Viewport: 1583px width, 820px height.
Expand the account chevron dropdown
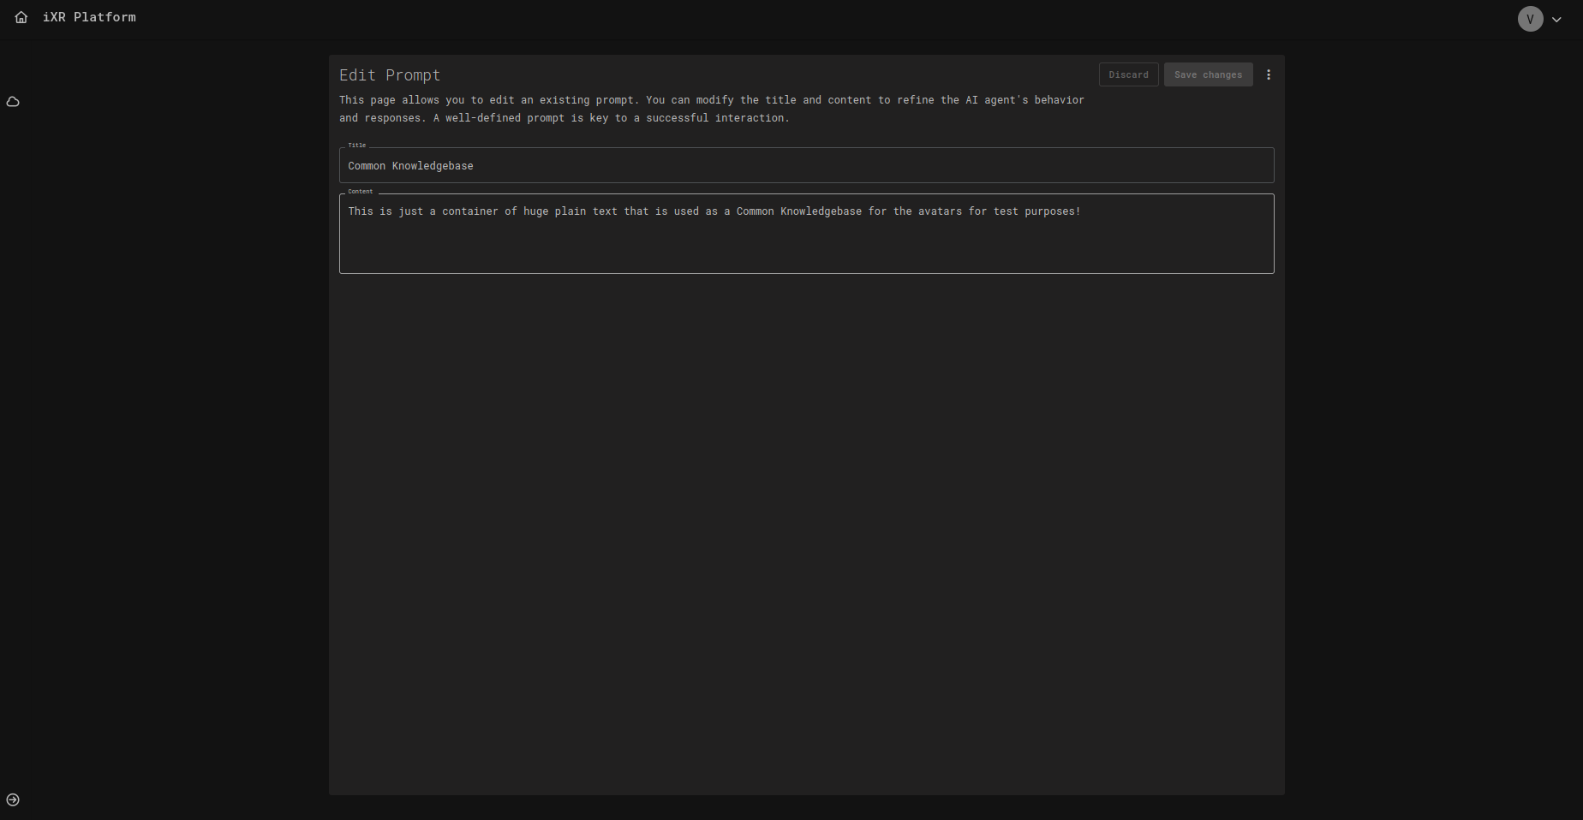tap(1556, 20)
